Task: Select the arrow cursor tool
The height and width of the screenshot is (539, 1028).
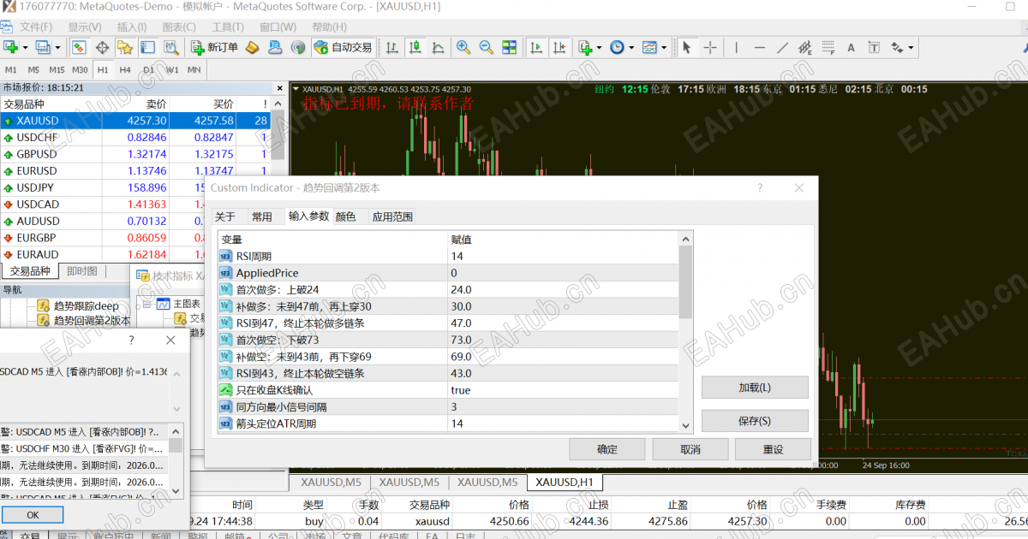Action: [686, 48]
